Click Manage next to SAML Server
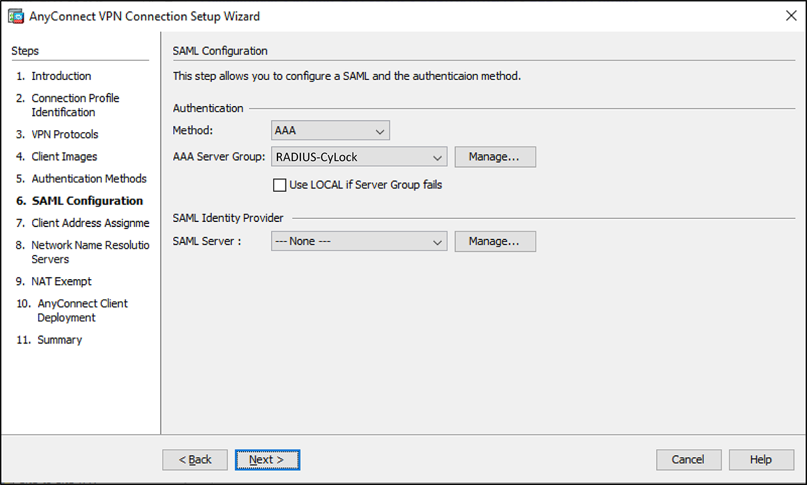Image resolution: width=807 pixels, height=485 pixels. coord(495,241)
